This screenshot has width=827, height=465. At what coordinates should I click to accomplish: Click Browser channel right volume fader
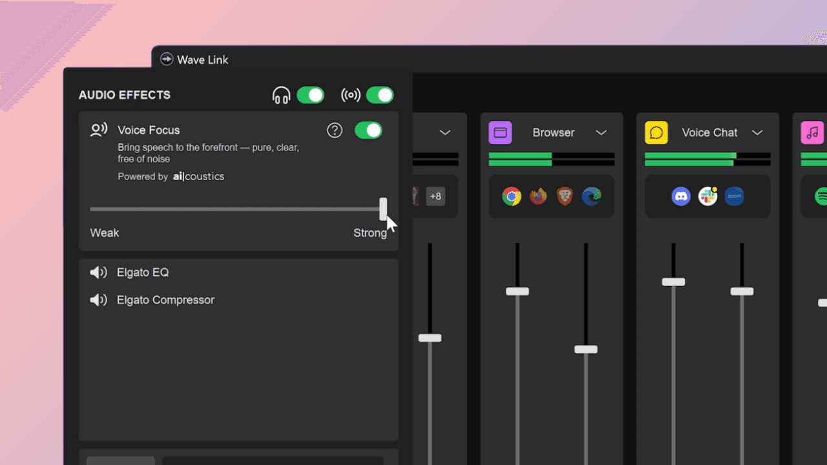[x=586, y=349]
